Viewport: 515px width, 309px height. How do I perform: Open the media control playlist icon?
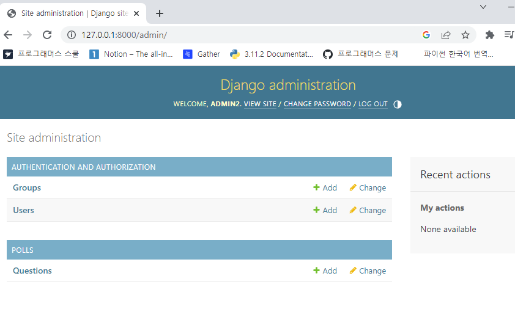point(509,34)
